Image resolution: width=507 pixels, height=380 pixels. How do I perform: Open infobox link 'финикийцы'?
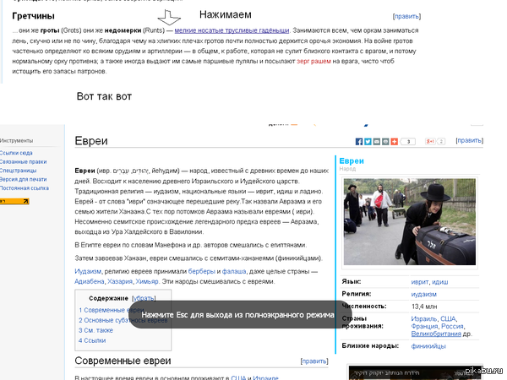(x=428, y=346)
